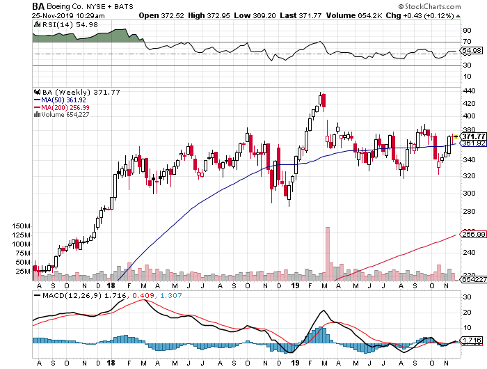Click the 'BA (Weekly) 371.77' legend entry
The image size is (487, 369).
point(81,92)
